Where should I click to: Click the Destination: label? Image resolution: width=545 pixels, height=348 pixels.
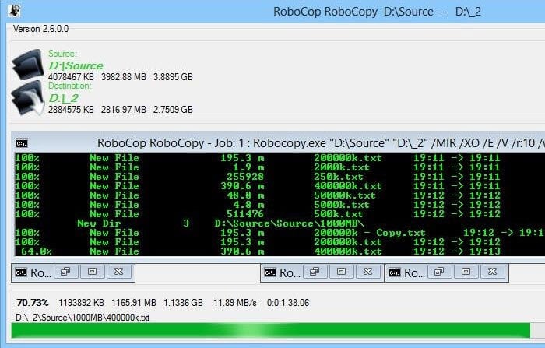pyautogui.click(x=69, y=86)
